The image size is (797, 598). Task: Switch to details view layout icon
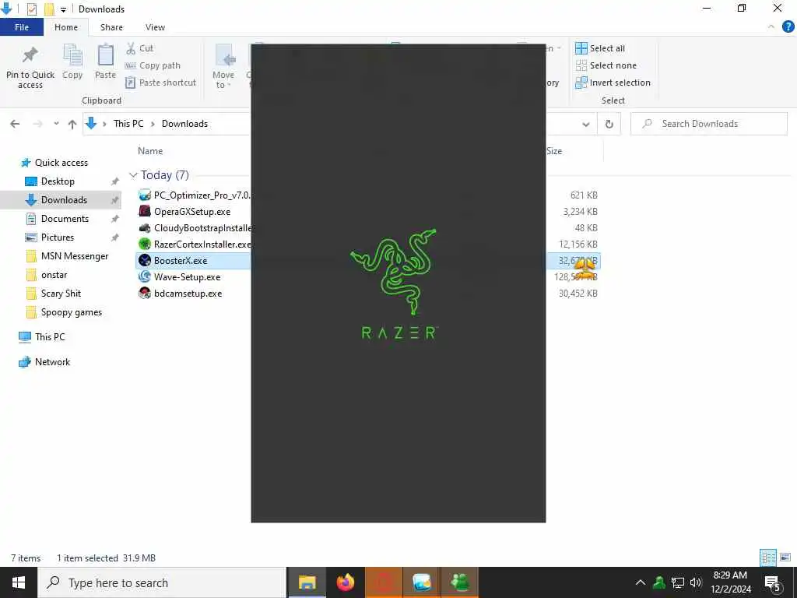(x=768, y=558)
